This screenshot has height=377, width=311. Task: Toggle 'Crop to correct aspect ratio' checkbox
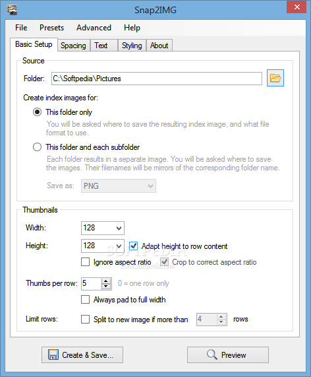pos(164,262)
